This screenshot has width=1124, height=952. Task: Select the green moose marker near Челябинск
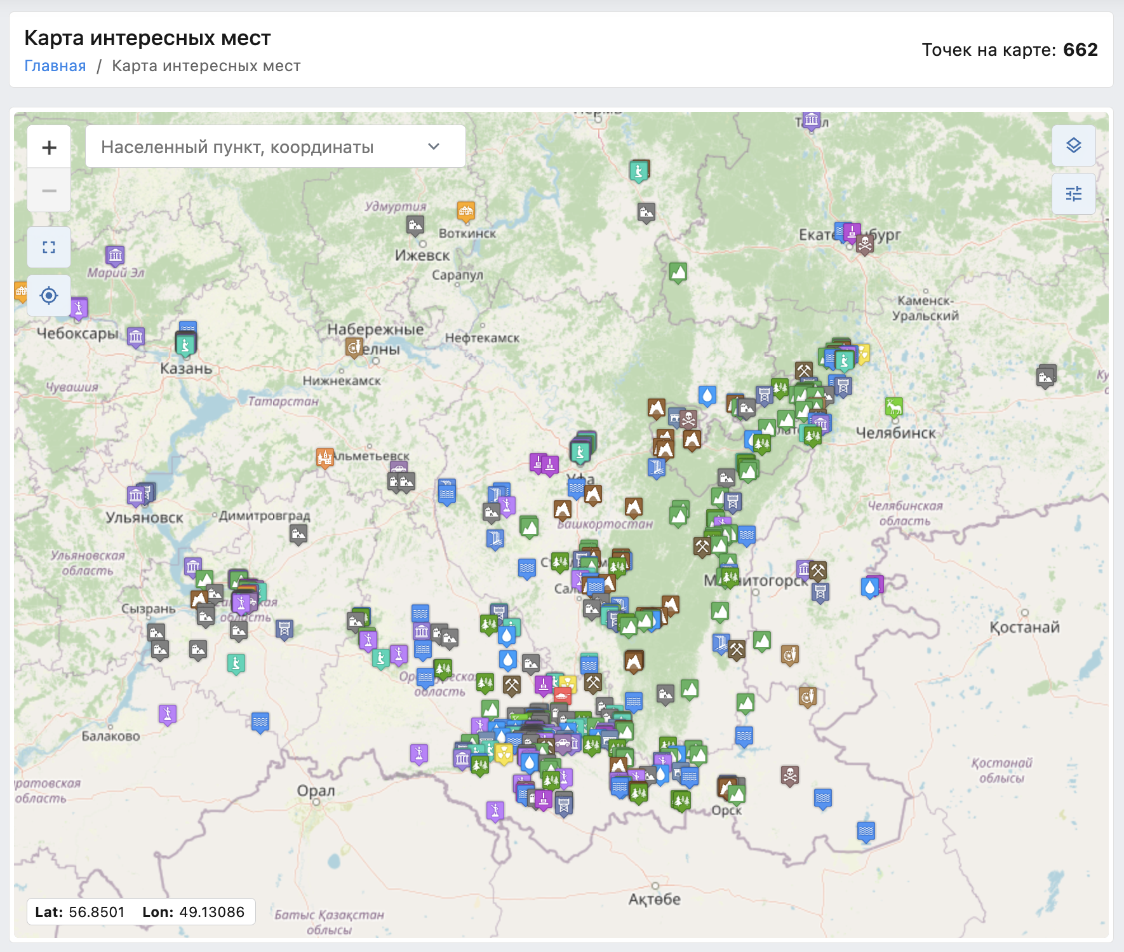coord(893,406)
